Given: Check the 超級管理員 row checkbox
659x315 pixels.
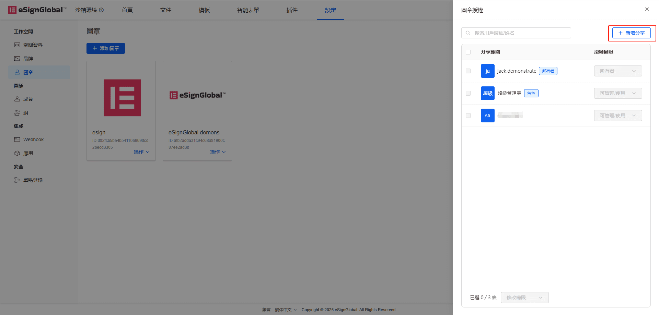Looking at the screenshot, I should pyautogui.click(x=468, y=93).
